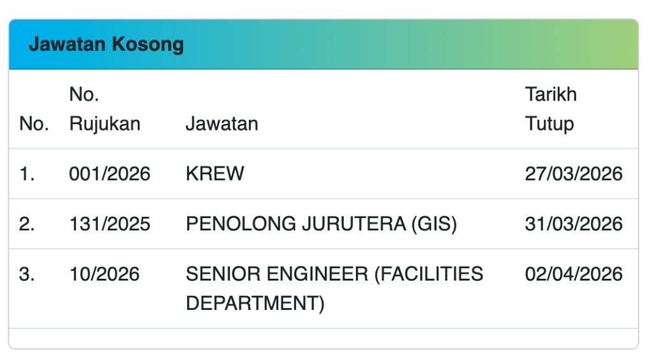Click reference number 001/2026
The height and width of the screenshot is (357, 652).
[110, 174]
